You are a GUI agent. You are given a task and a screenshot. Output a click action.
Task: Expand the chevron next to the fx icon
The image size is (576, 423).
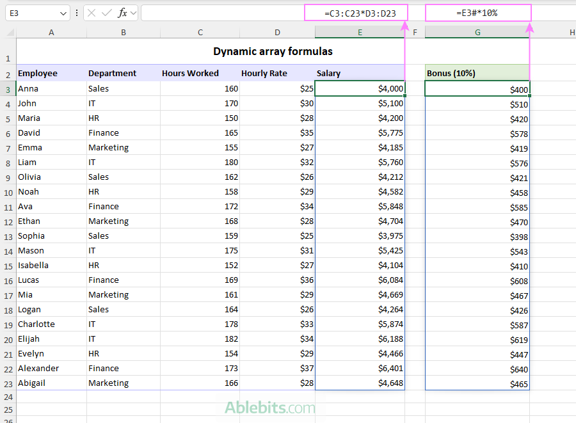[x=132, y=12]
